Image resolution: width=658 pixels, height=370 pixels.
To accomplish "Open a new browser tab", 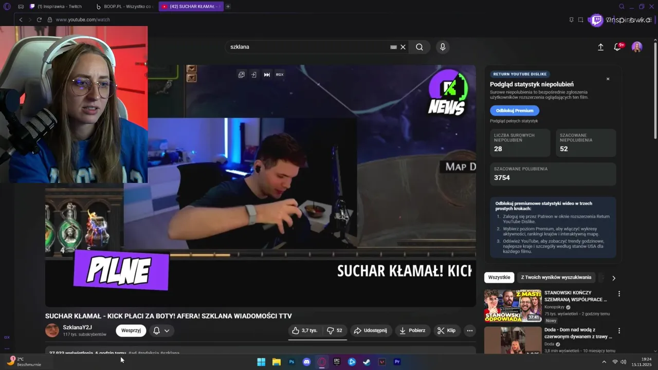I will [x=228, y=7].
